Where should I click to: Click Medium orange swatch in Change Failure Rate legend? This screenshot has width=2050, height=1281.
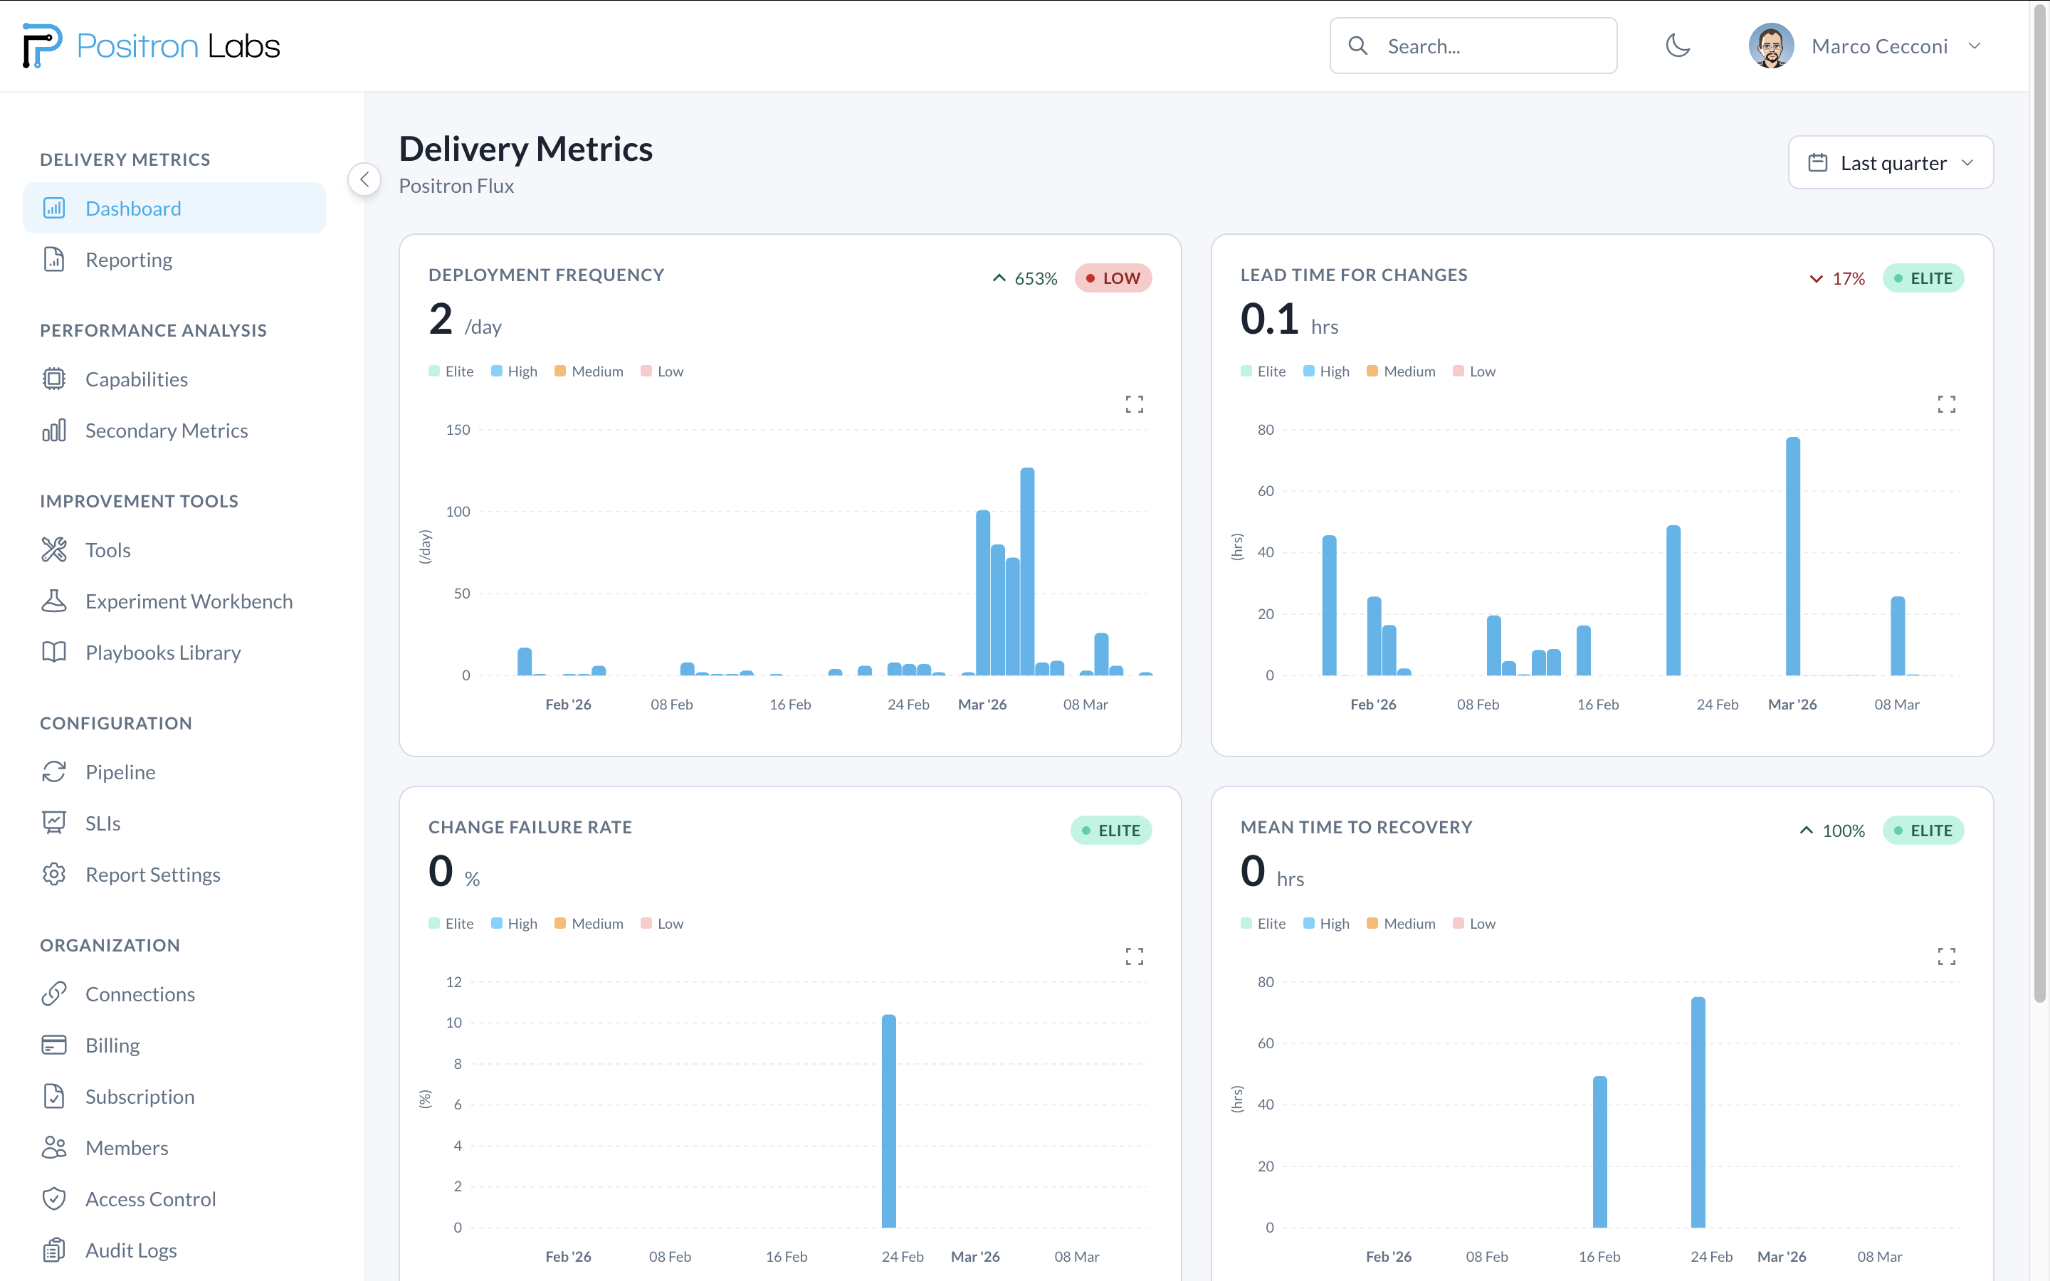click(560, 924)
